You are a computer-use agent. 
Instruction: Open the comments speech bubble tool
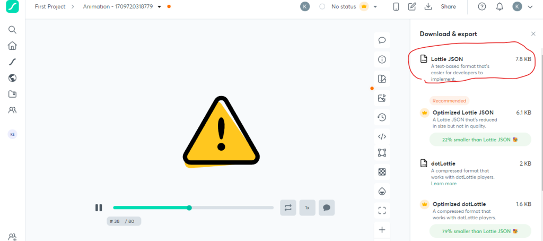coord(382,40)
